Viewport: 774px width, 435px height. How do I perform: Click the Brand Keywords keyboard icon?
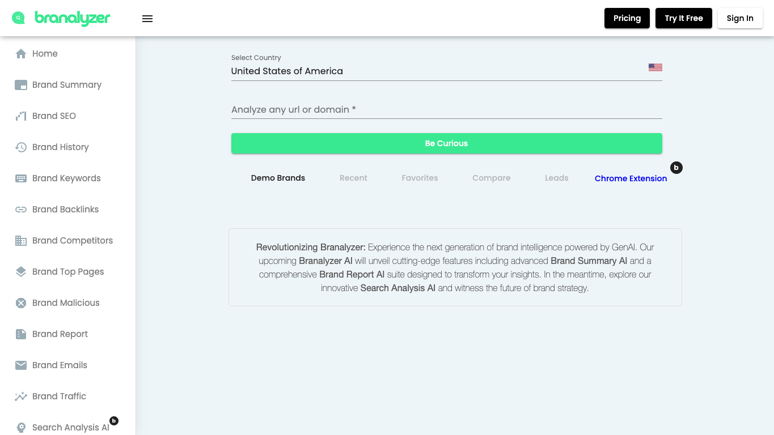pyautogui.click(x=21, y=178)
